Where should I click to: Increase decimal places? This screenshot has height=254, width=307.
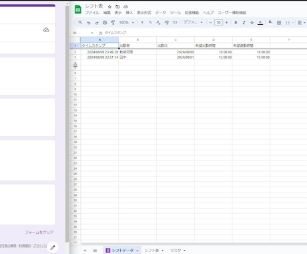167,23
